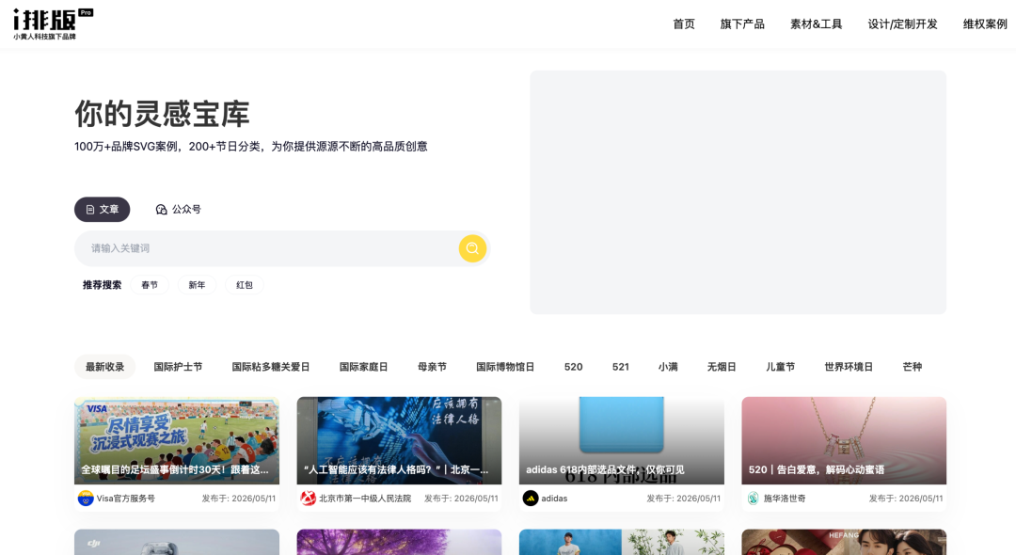Open the purple tree article thumbnail
1016x555 pixels.
[x=399, y=542]
